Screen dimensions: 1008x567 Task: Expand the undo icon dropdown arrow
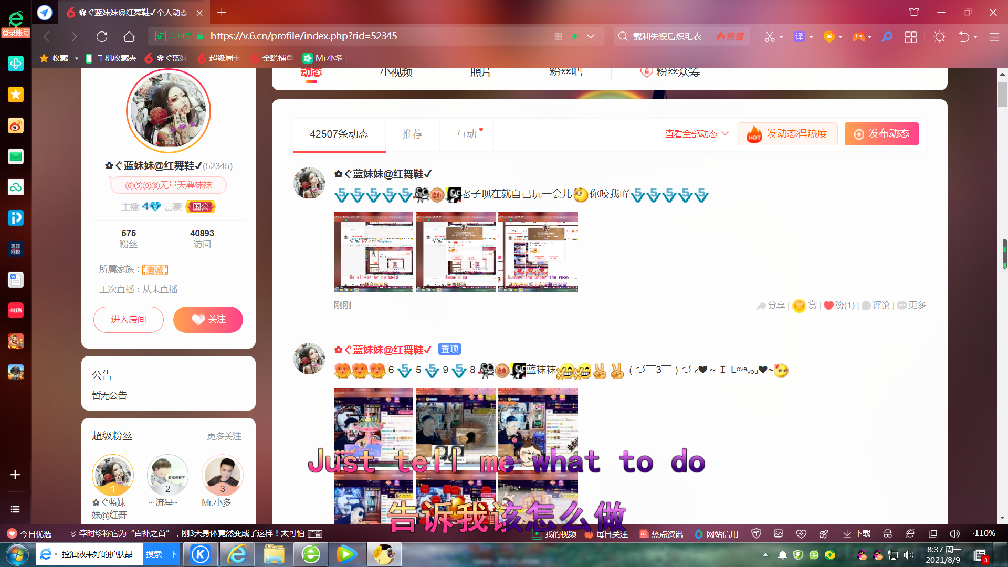coord(975,37)
